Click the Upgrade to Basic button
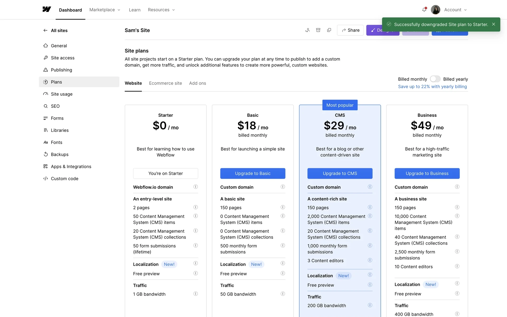 [x=253, y=173]
